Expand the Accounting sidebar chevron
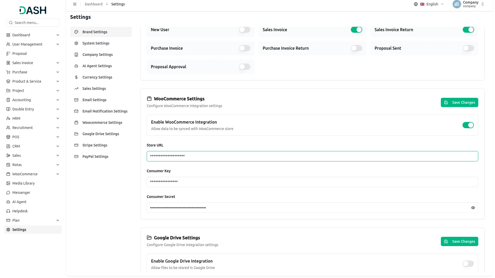This screenshot has width=495, height=278. (x=58, y=100)
